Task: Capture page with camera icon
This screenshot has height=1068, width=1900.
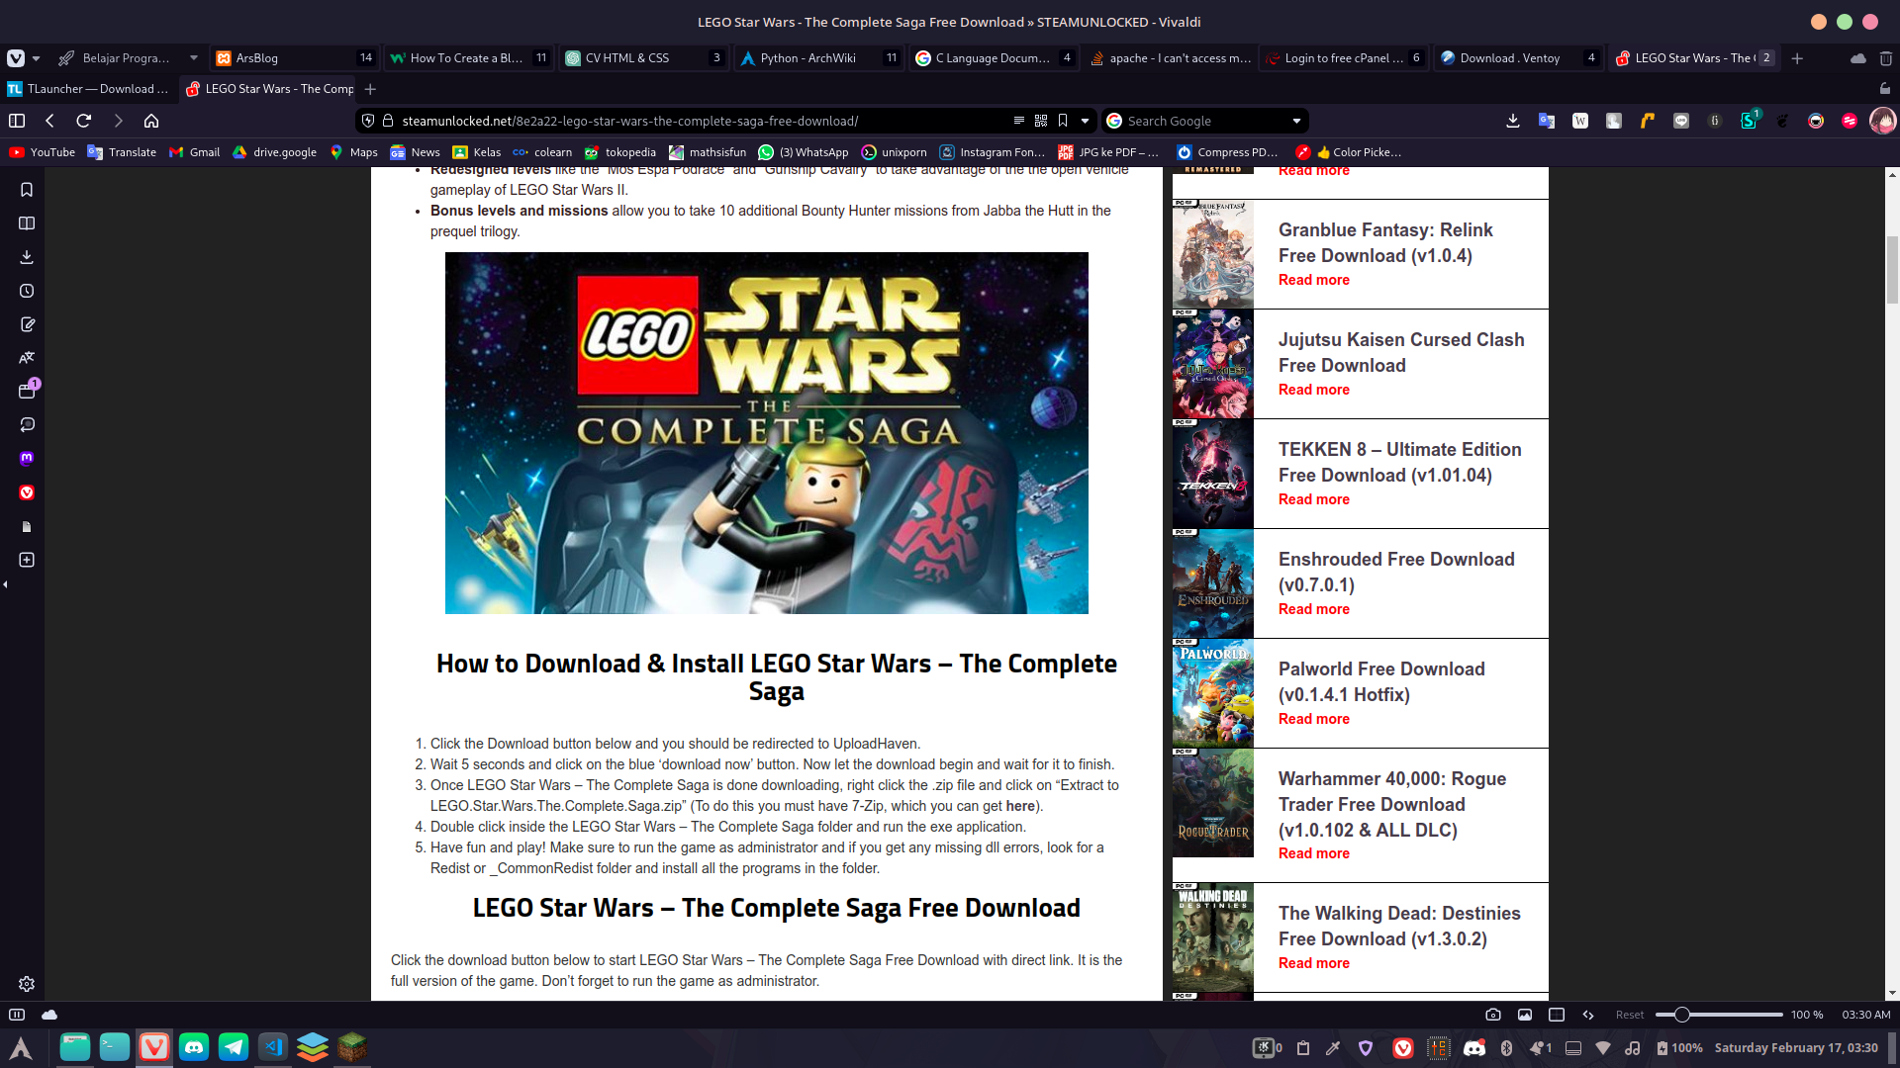Action: tap(1493, 1015)
